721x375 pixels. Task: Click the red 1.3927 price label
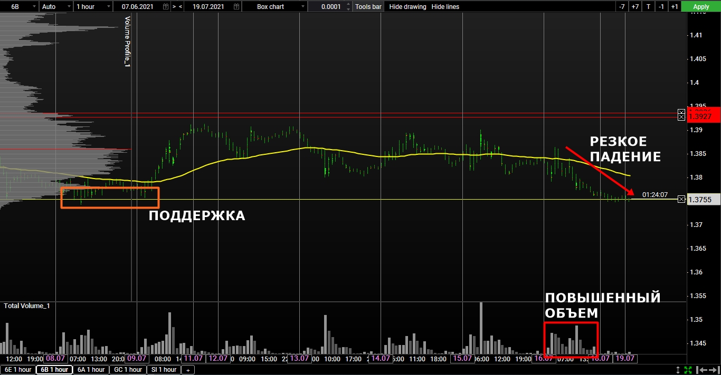[x=704, y=116]
